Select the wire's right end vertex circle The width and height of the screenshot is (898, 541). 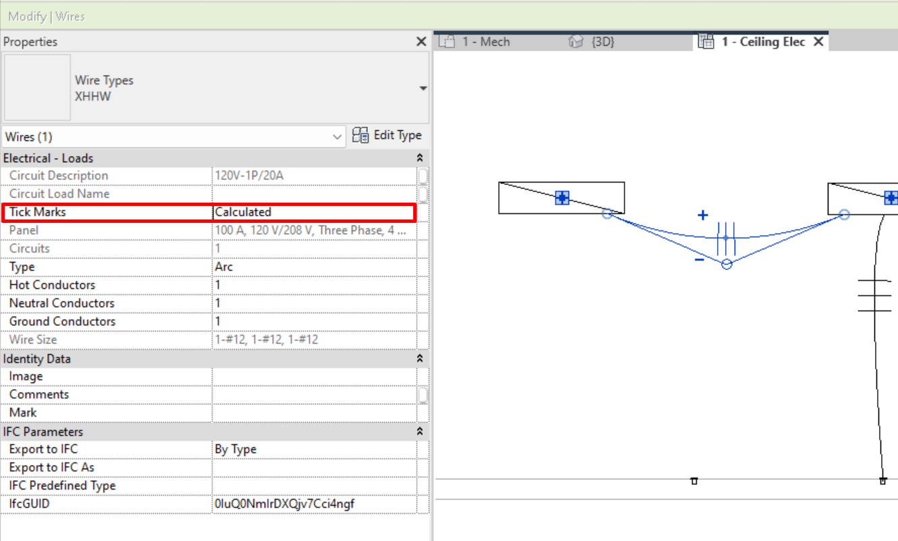click(x=844, y=214)
